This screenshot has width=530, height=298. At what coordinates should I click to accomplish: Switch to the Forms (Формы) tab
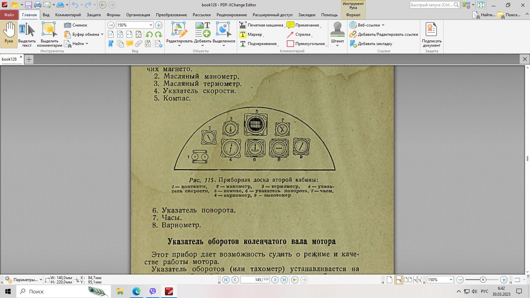[113, 15]
